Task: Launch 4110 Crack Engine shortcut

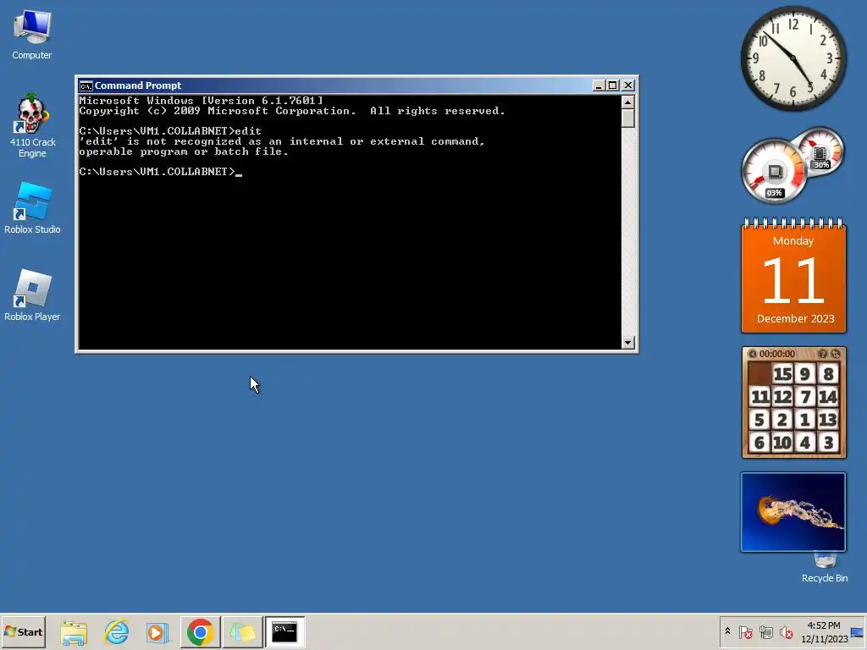Action: 32,126
